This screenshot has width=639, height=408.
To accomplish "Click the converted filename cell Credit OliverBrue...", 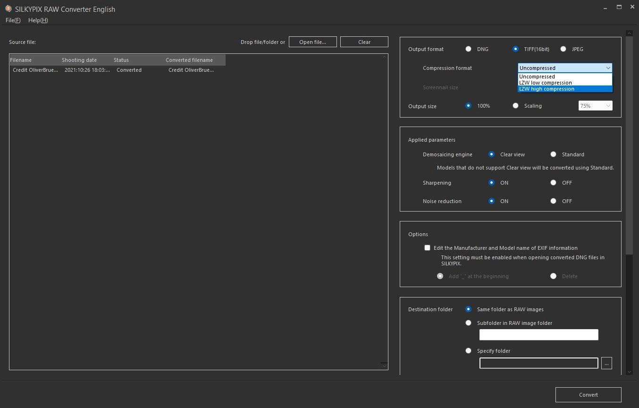I will (191, 70).
